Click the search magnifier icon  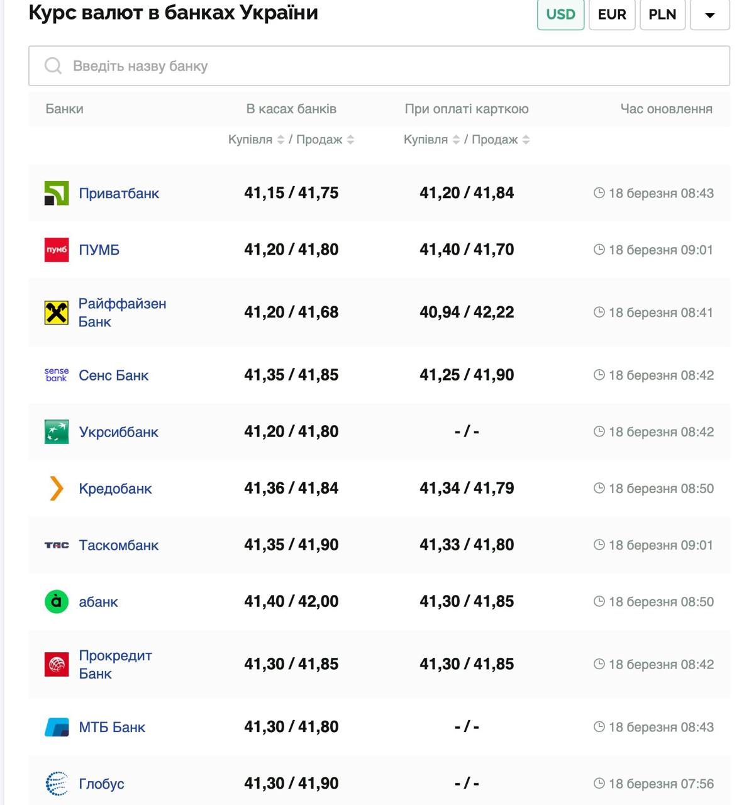click(x=53, y=66)
